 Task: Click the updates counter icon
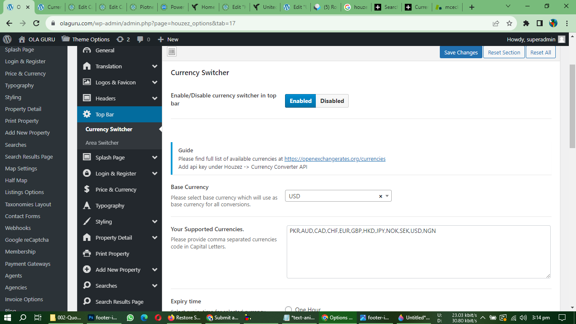pos(120,39)
